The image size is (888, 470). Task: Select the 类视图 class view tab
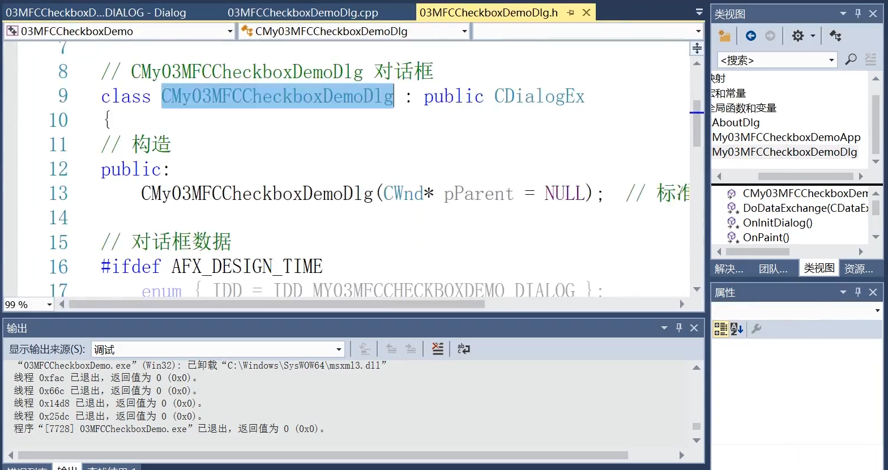819,268
